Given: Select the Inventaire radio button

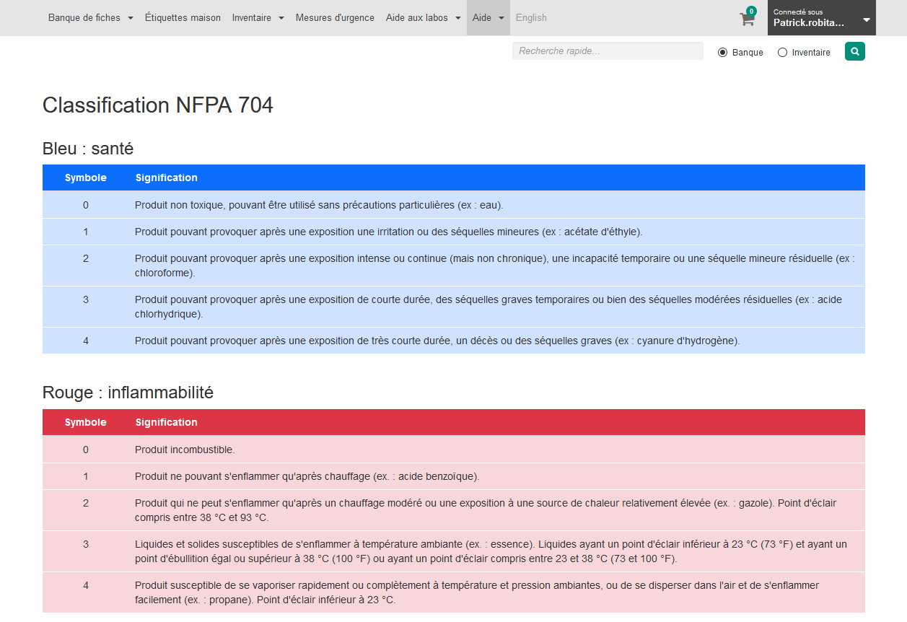Looking at the screenshot, I should (x=782, y=53).
